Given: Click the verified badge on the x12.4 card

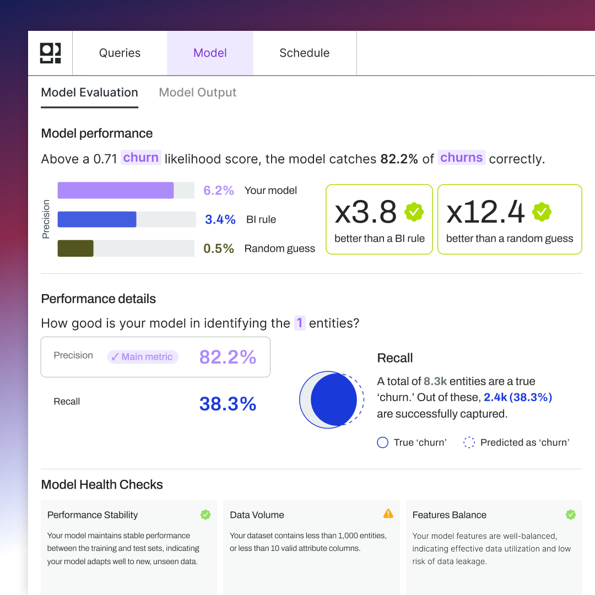Looking at the screenshot, I should pyautogui.click(x=542, y=212).
